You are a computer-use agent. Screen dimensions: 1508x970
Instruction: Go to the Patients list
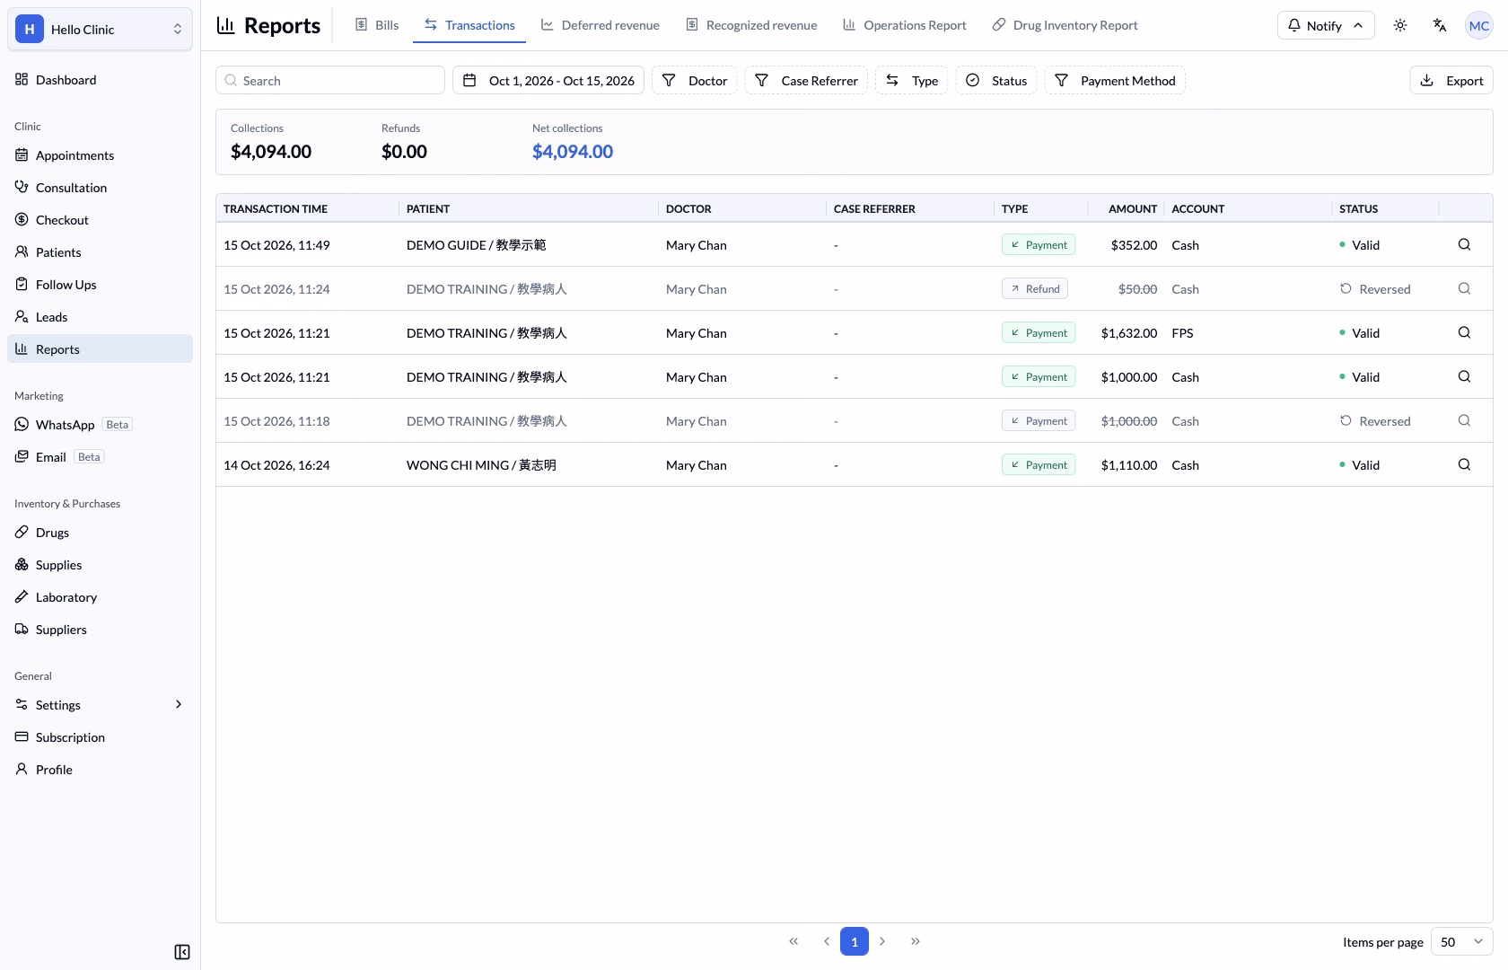pos(100,251)
